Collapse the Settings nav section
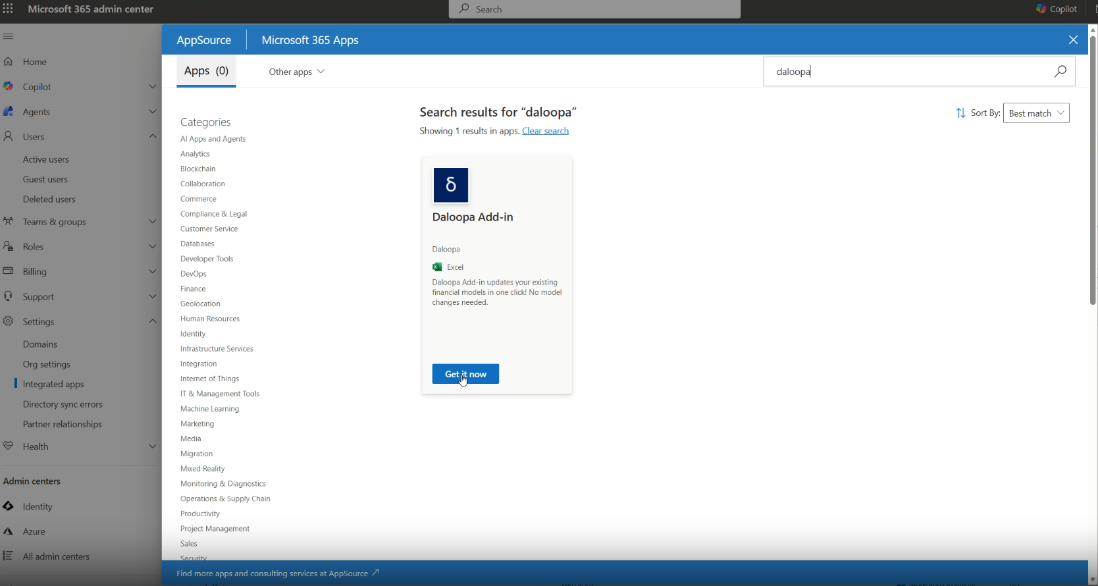 click(153, 321)
